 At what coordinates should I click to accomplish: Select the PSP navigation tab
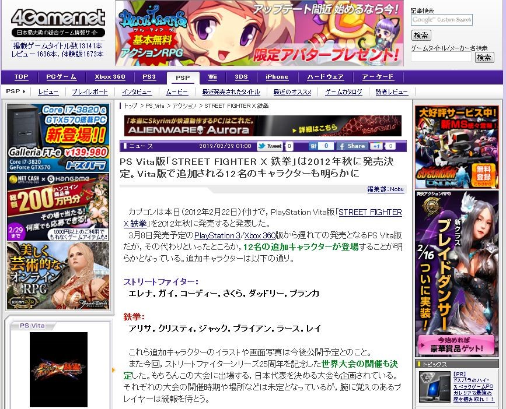[x=183, y=78]
